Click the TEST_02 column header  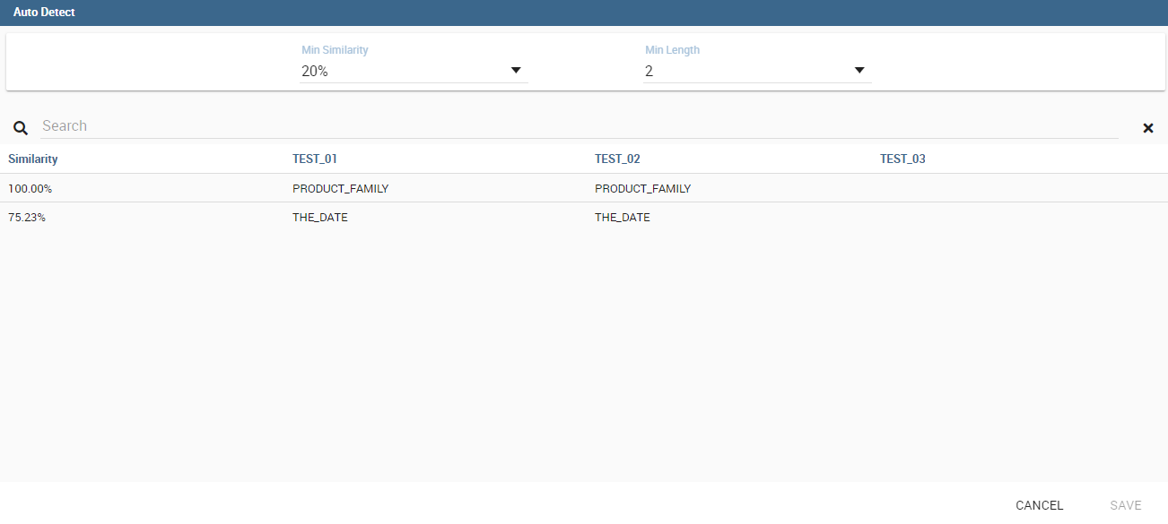click(617, 159)
